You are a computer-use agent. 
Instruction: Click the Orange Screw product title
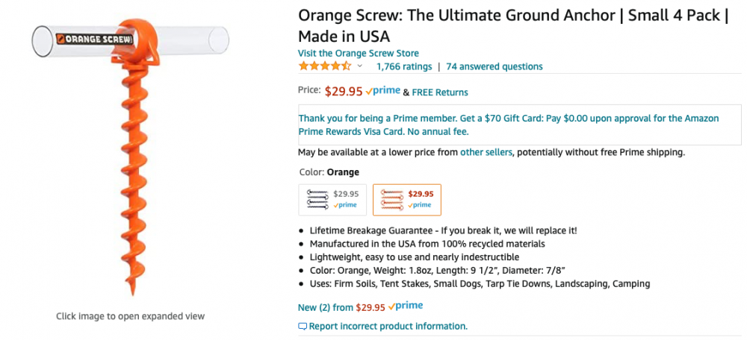pyautogui.click(x=512, y=25)
